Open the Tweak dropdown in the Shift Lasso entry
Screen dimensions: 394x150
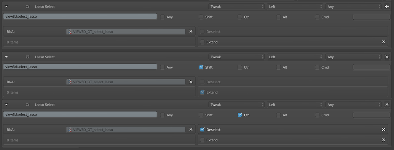(236, 57)
